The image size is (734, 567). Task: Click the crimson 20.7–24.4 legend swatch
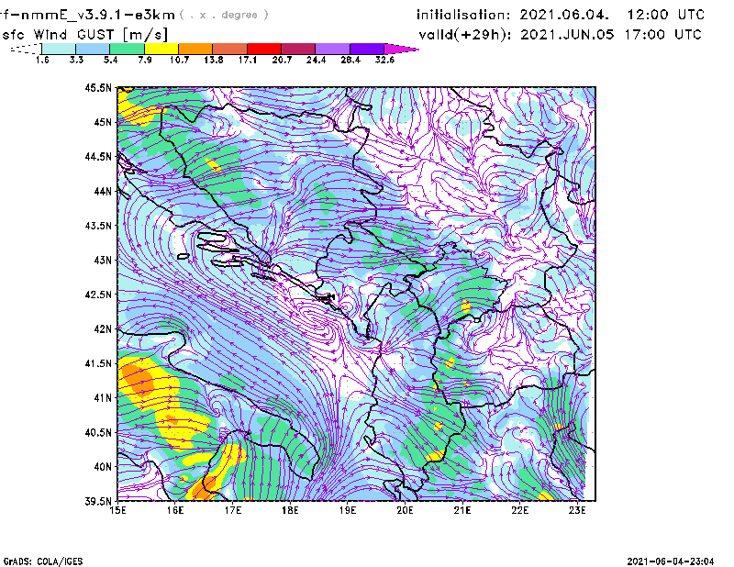click(x=298, y=49)
